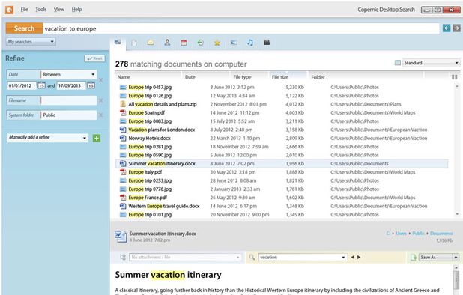Follow the Documents breadcrumb link
The width and height of the screenshot is (463, 295).
(x=441, y=234)
